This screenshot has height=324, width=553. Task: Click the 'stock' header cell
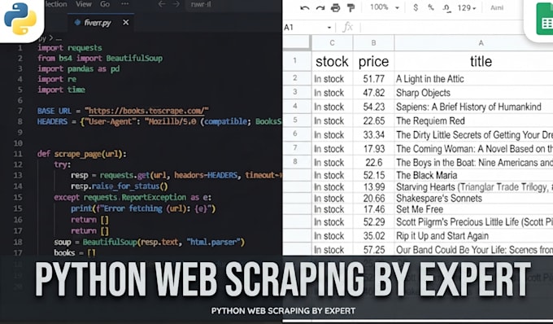pyautogui.click(x=332, y=61)
